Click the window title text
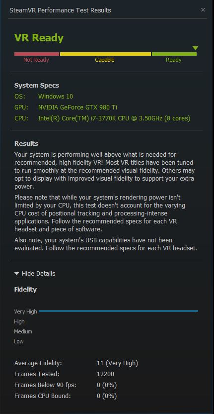This screenshot has width=214, height=414. [60, 10]
